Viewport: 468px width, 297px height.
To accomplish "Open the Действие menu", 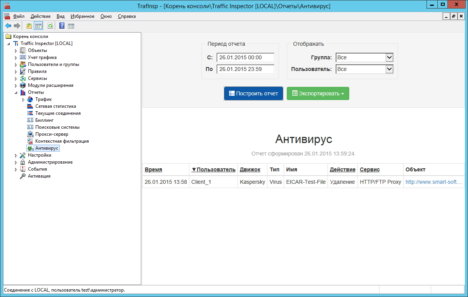I will (x=40, y=16).
